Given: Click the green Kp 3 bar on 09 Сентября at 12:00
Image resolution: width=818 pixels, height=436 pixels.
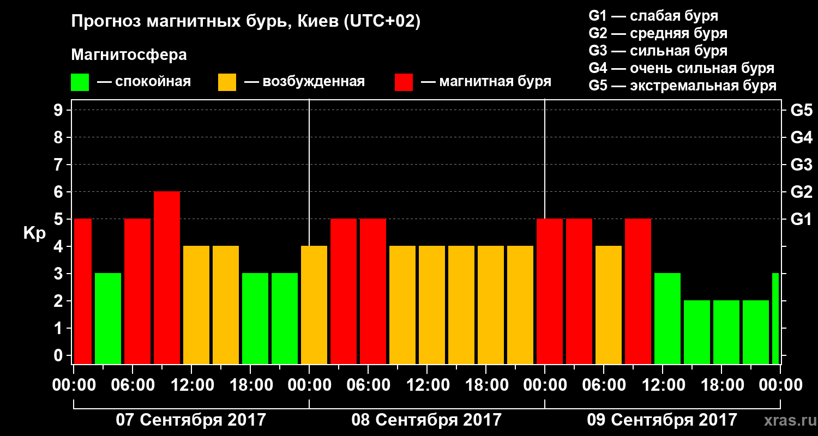Looking at the screenshot, I should (667, 318).
